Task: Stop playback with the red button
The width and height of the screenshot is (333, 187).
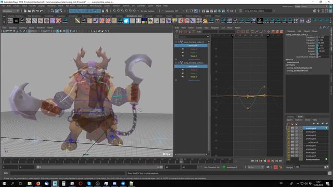Action: click(x=268, y=161)
